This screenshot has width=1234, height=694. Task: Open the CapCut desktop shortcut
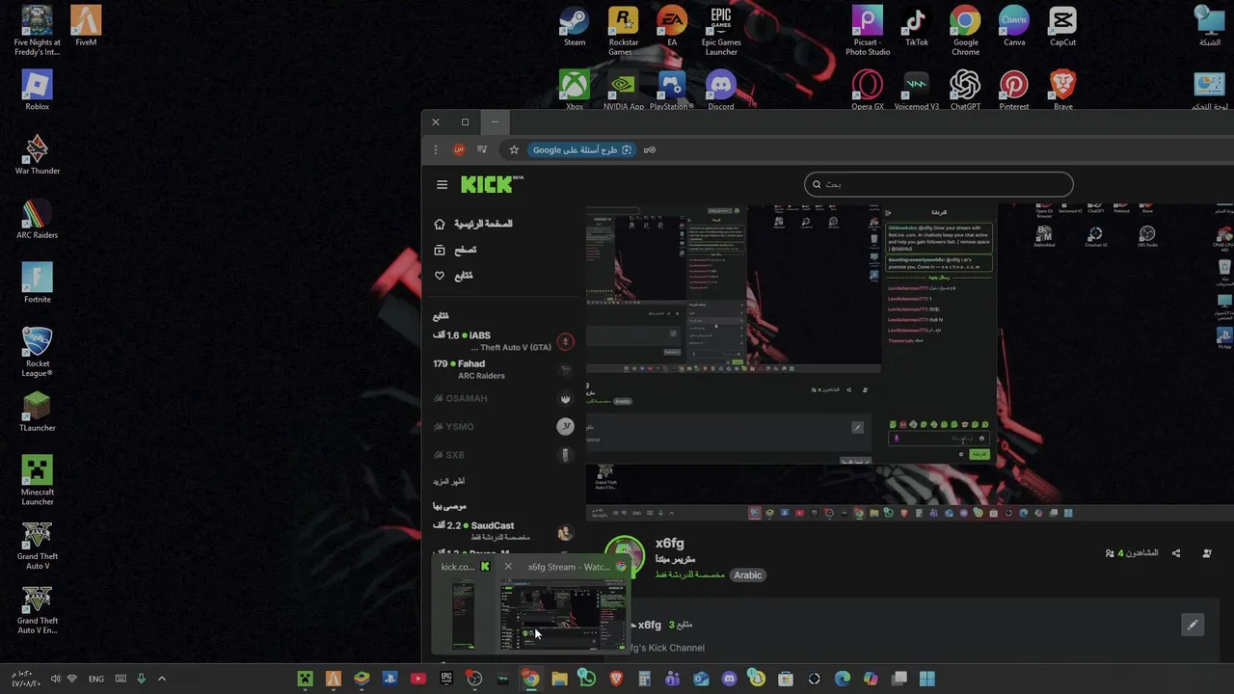click(x=1062, y=27)
